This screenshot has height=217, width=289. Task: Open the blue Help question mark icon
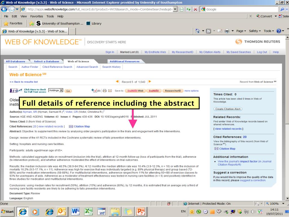pyautogui.click(x=279, y=31)
